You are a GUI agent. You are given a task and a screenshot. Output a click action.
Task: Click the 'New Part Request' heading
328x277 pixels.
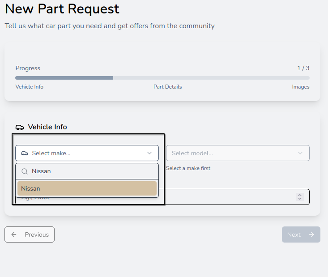coord(62,9)
